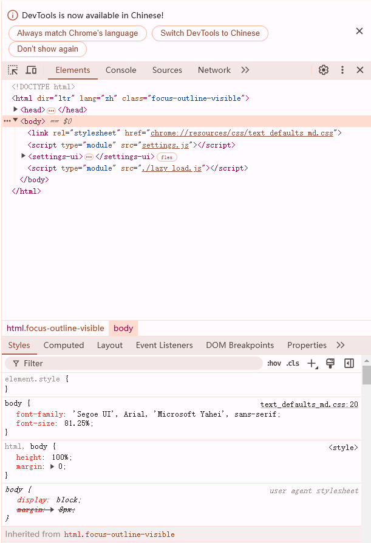This screenshot has height=543, width=371.
Task: Open the three-dot customize DevTools menu
Action: point(342,70)
